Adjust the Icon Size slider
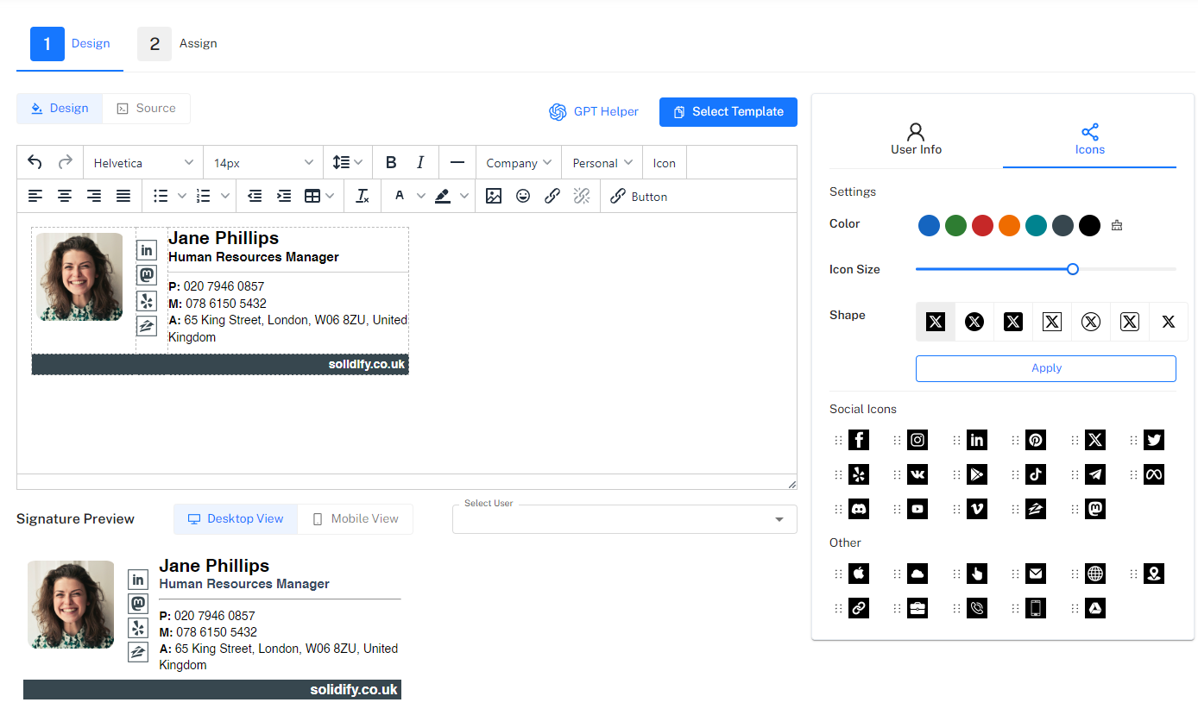1198x715 pixels. pos(1072,268)
